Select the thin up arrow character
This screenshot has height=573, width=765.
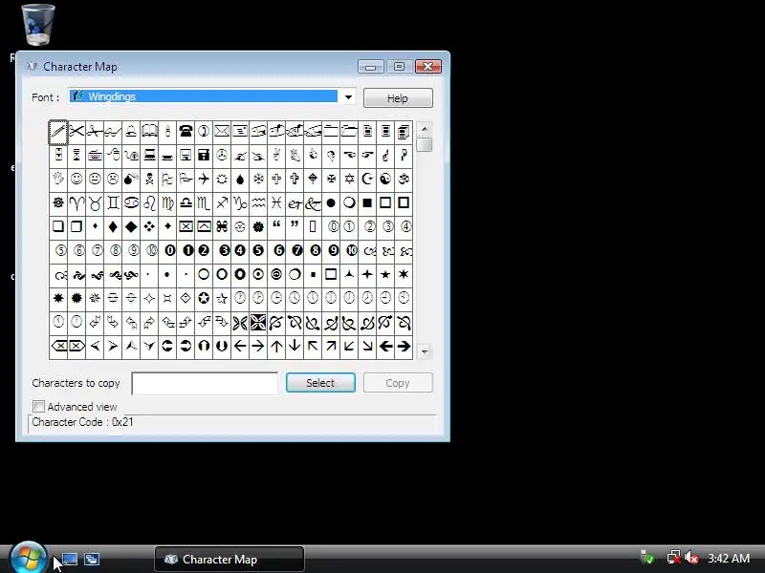276,347
